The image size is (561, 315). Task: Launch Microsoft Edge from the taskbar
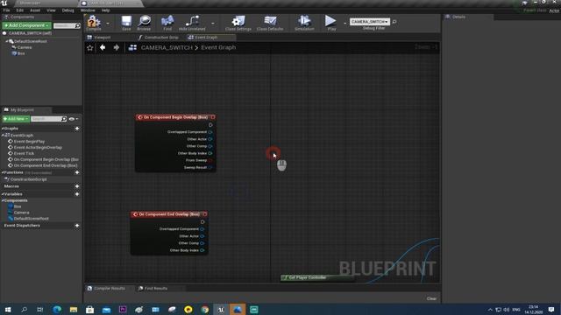coord(57,310)
